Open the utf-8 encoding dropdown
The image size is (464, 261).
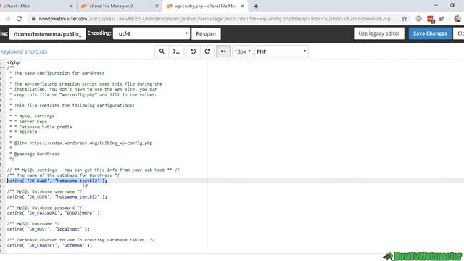click(152, 34)
